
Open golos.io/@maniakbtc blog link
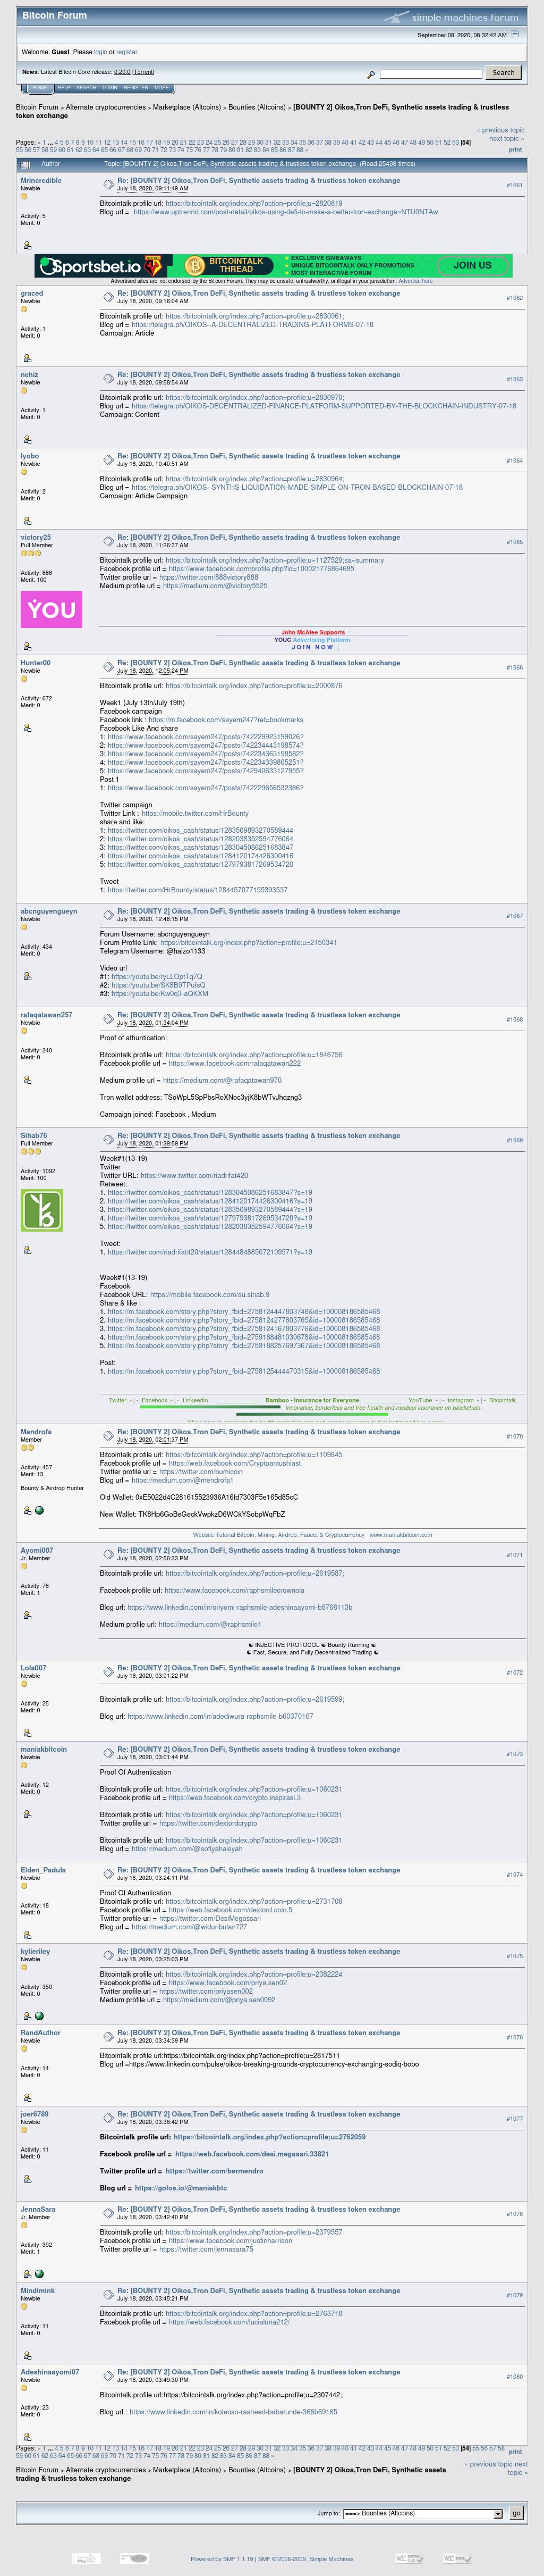tap(181, 2188)
